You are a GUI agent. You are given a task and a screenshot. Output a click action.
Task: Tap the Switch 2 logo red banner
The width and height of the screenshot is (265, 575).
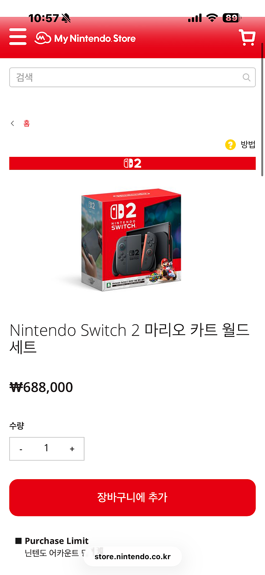[x=132, y=163]
